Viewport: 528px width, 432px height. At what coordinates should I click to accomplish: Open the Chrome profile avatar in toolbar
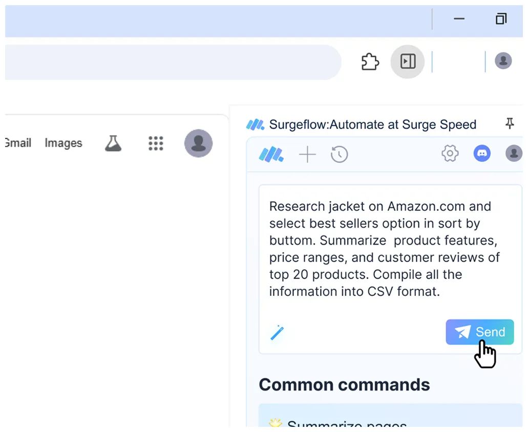pos(503,61)
